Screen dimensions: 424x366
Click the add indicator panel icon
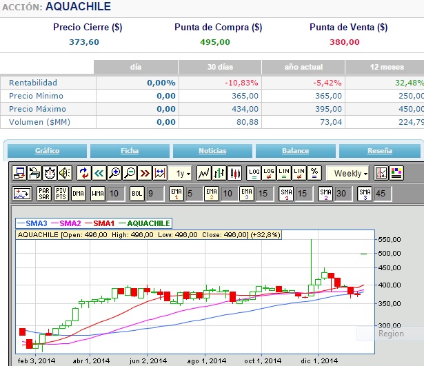[22, 194]
